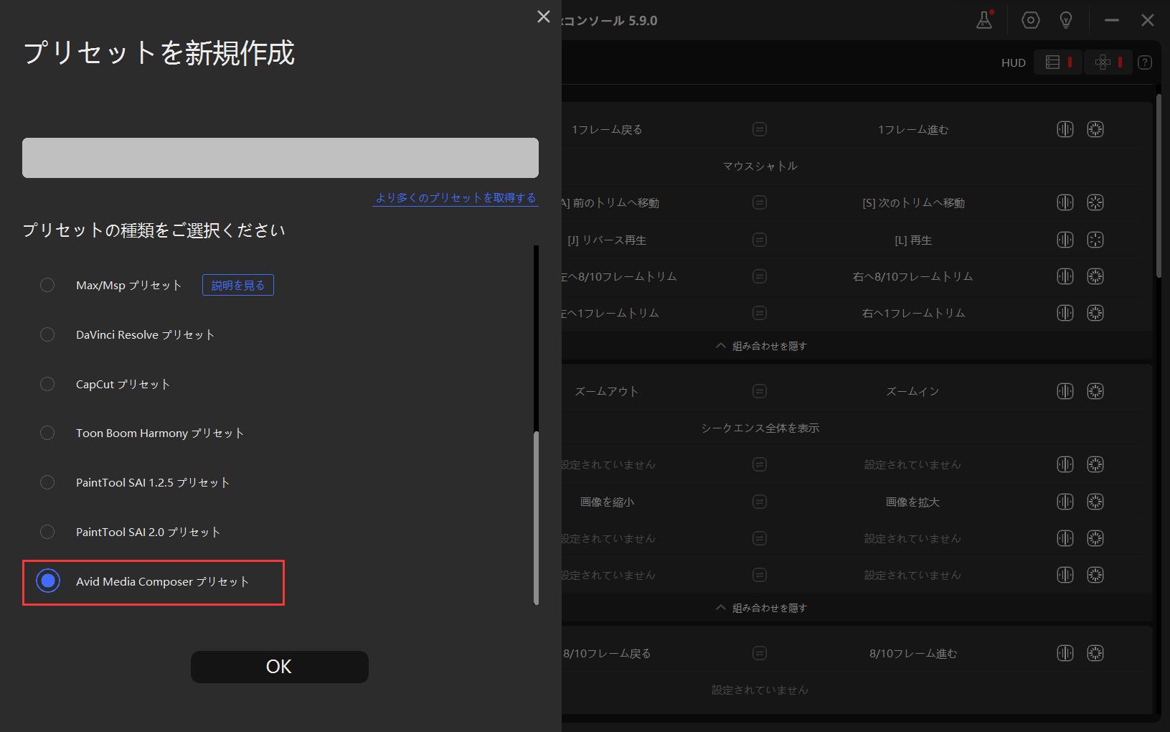
Task: Click the マウスシャトル entry
Action: tap(760, 166)
